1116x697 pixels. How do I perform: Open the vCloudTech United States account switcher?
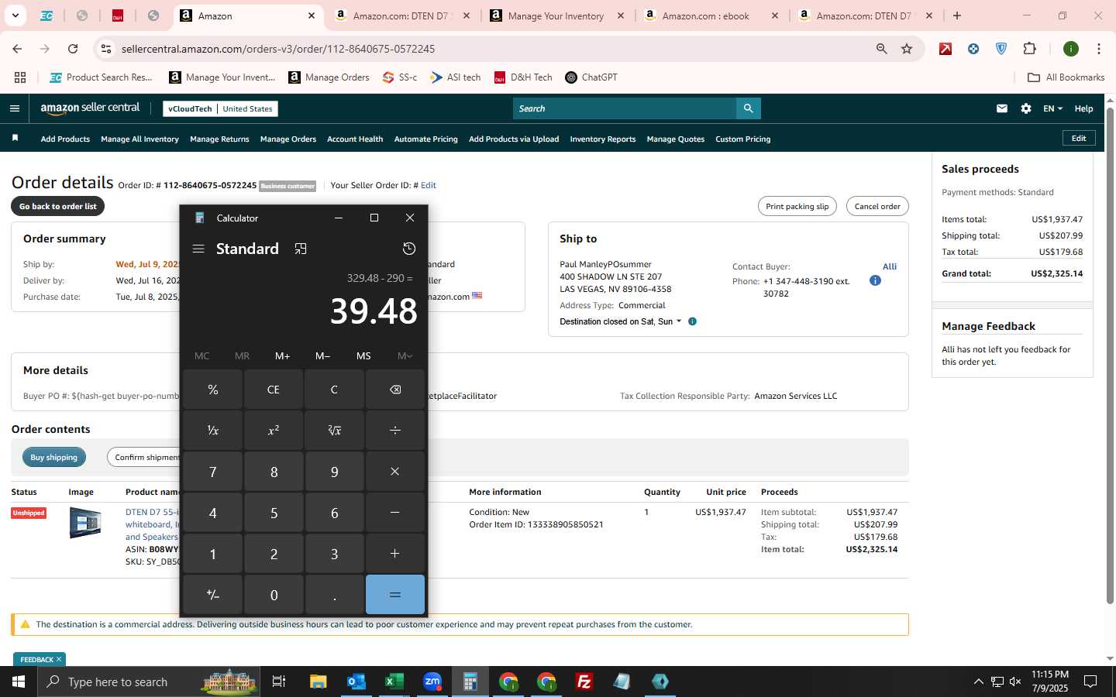click(x=221, y=108)
